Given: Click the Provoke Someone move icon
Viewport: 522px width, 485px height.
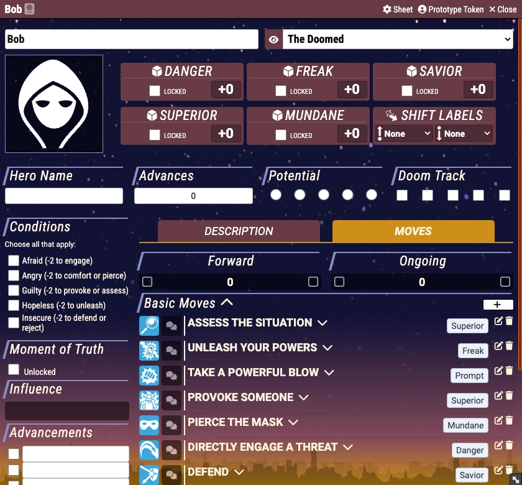Looking at the screenshot, I should click(x=149, y=400).
